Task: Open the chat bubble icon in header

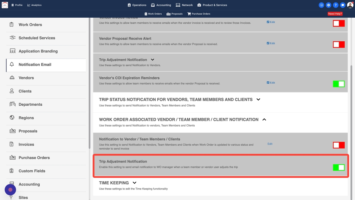Action: [343, 5]
